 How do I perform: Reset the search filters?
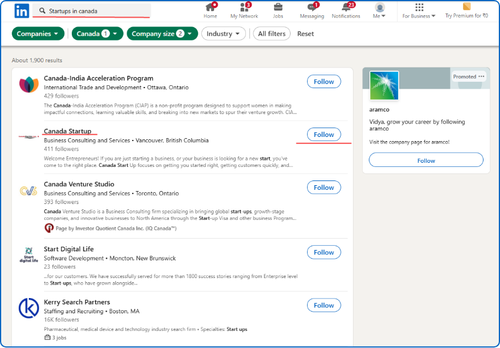305,34
